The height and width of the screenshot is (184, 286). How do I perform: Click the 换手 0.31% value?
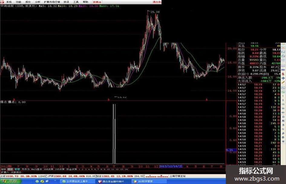point(254,67)
